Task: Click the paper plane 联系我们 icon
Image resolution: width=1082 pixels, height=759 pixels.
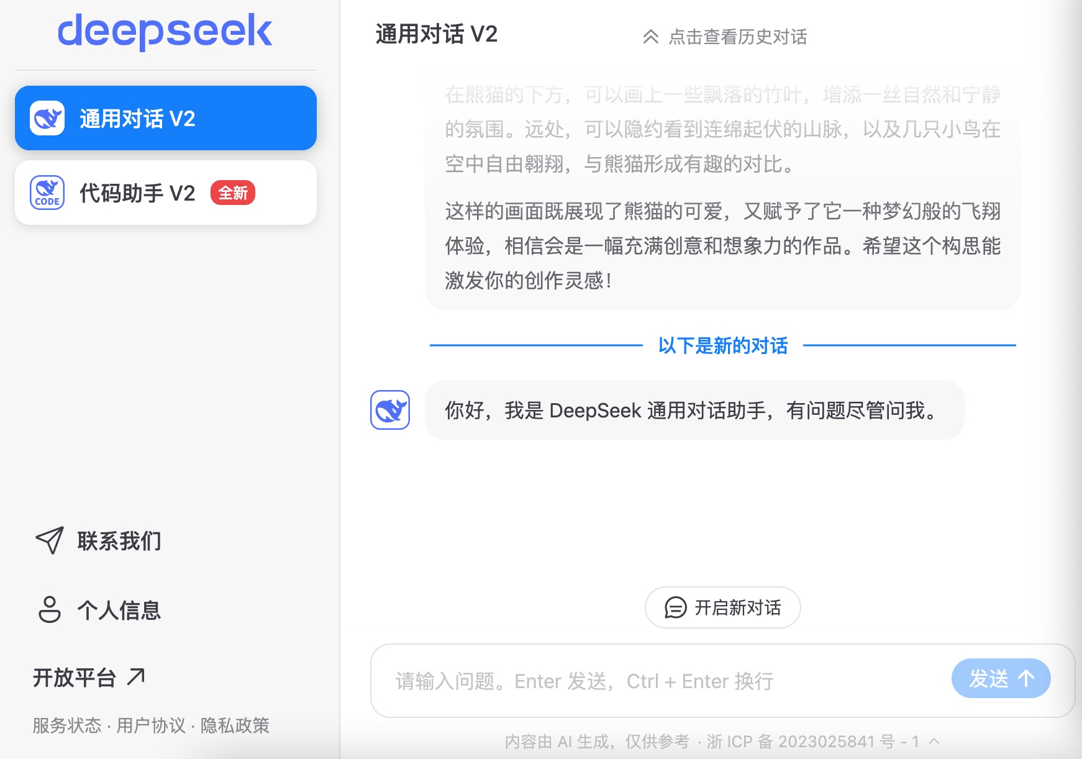Action: [50, 540]
